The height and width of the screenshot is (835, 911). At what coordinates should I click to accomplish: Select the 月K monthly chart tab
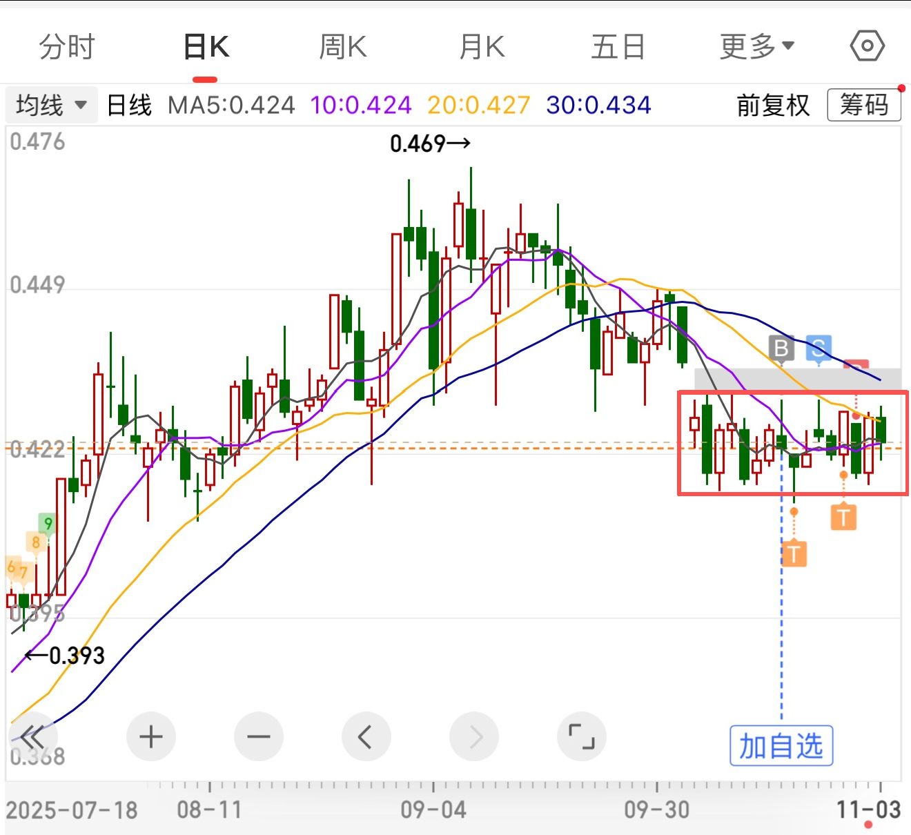pyautogui.click(x=482, y=47)
